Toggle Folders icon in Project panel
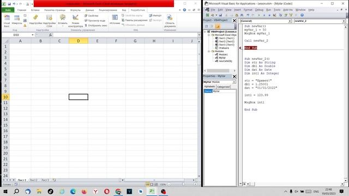This screenshot has width=349, height=196. 218,26
